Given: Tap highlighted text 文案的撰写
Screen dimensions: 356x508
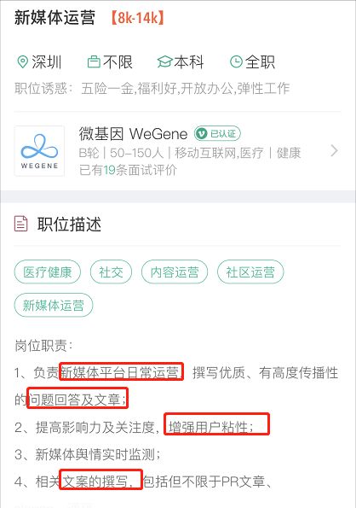Looking at the screenshot, I should 100,479.
